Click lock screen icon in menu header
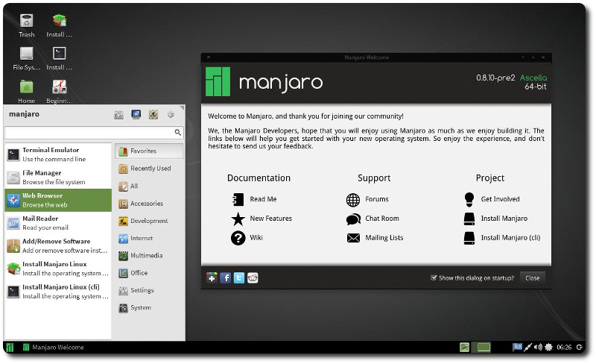Screen dimensions: 596x364 click(x=136, y=114)
